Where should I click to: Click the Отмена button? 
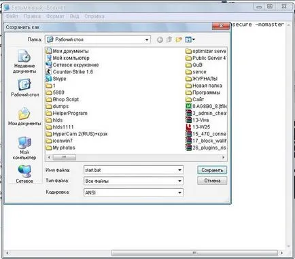click(x=212, y=181)
